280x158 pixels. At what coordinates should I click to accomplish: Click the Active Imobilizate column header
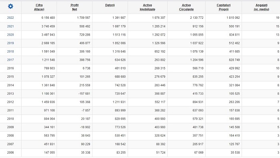point(148,7)
